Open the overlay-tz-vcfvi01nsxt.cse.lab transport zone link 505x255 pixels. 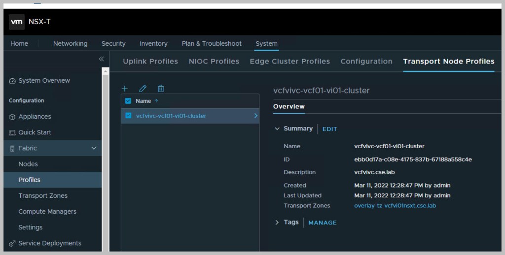click(x=395, y=206)
